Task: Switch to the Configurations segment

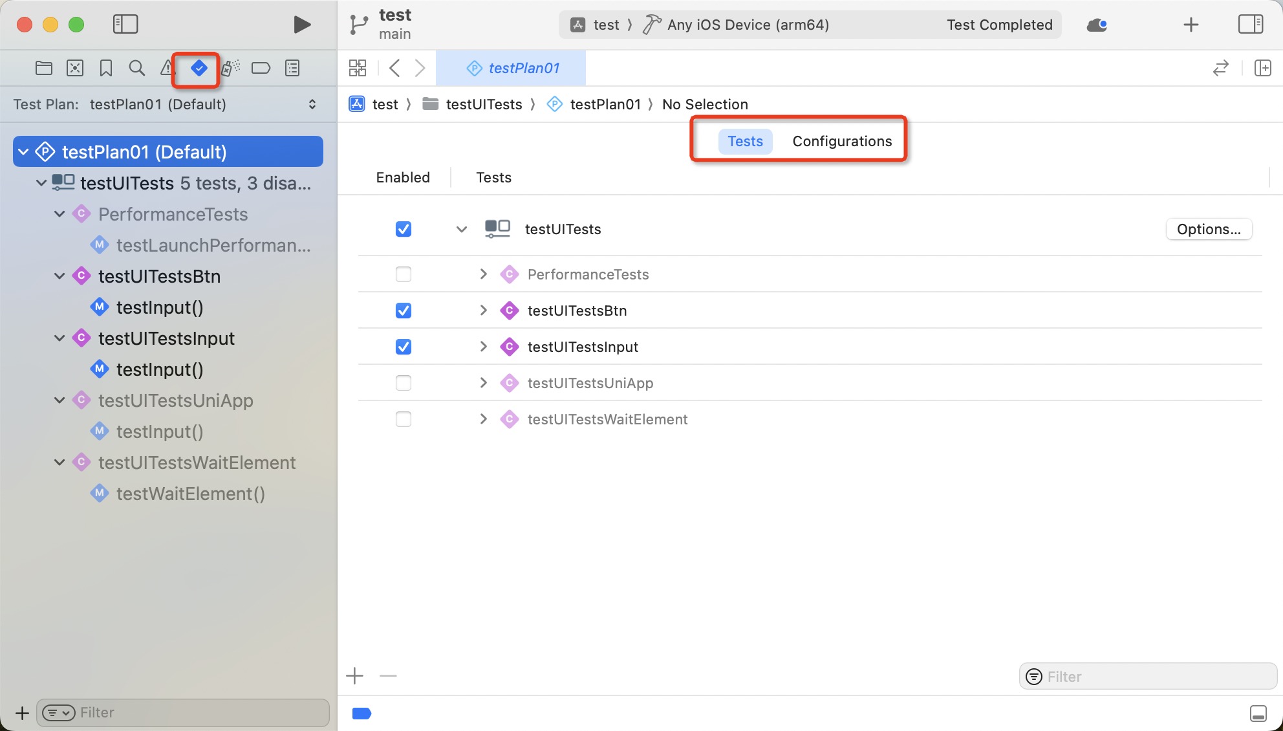Action: click(842, 141)
